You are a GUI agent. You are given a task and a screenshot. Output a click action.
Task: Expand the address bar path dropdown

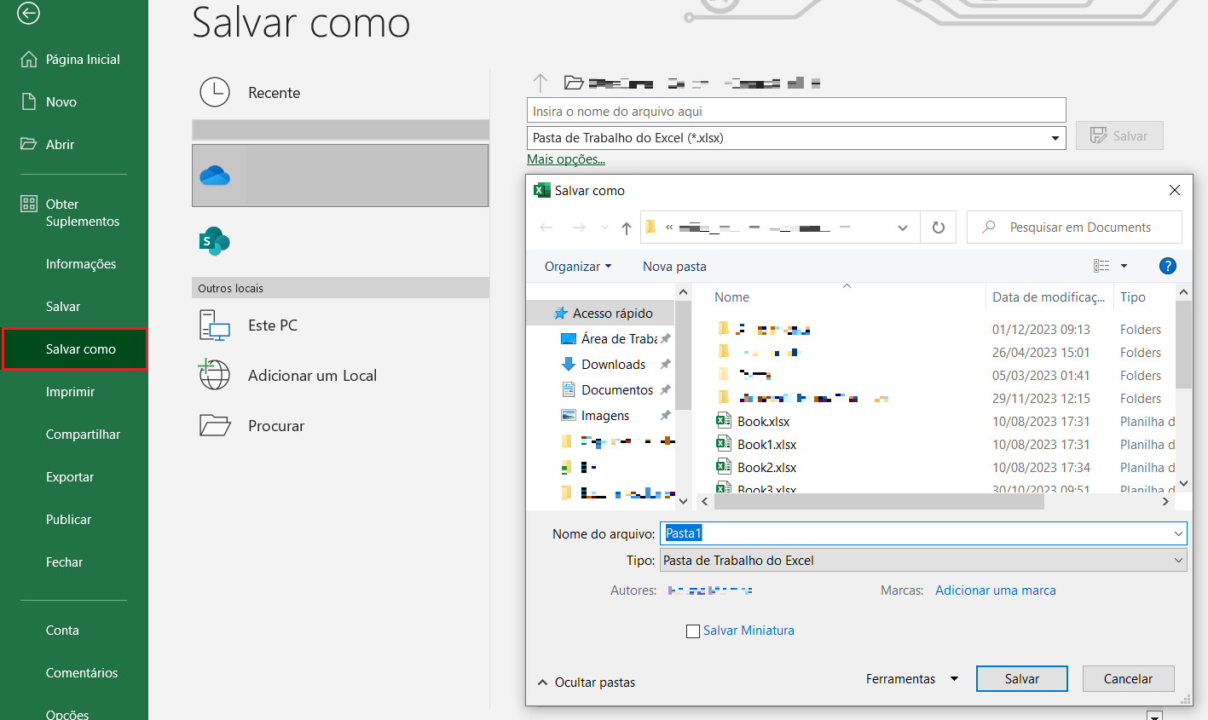point(903,228)
